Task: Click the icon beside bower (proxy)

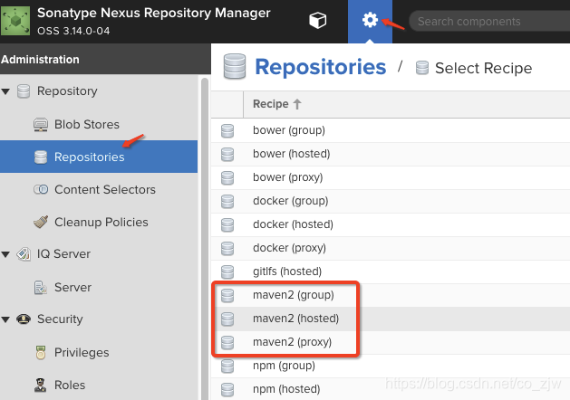Action: [227, 178]
